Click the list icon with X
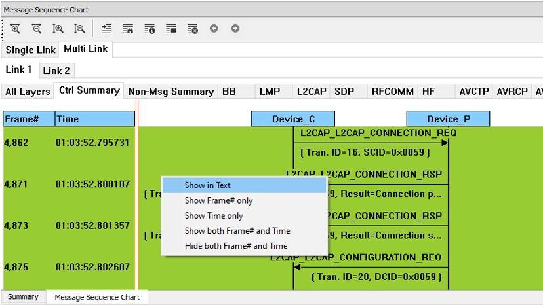This screenshot has width=543, height=305. click(x=193, y=29)
